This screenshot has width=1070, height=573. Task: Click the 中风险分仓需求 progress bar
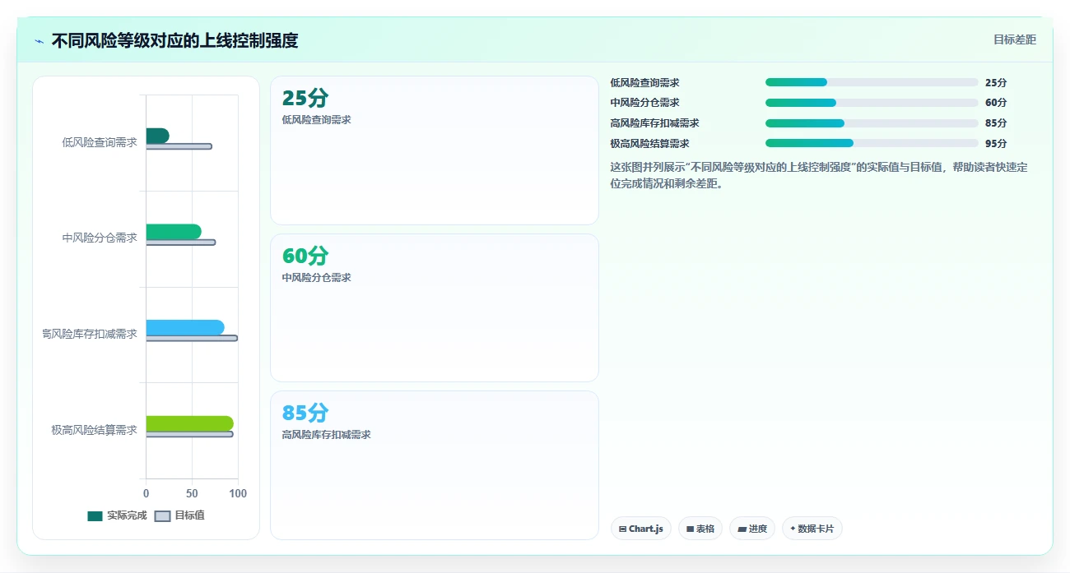pyautogui.click(x=872, y=103)
